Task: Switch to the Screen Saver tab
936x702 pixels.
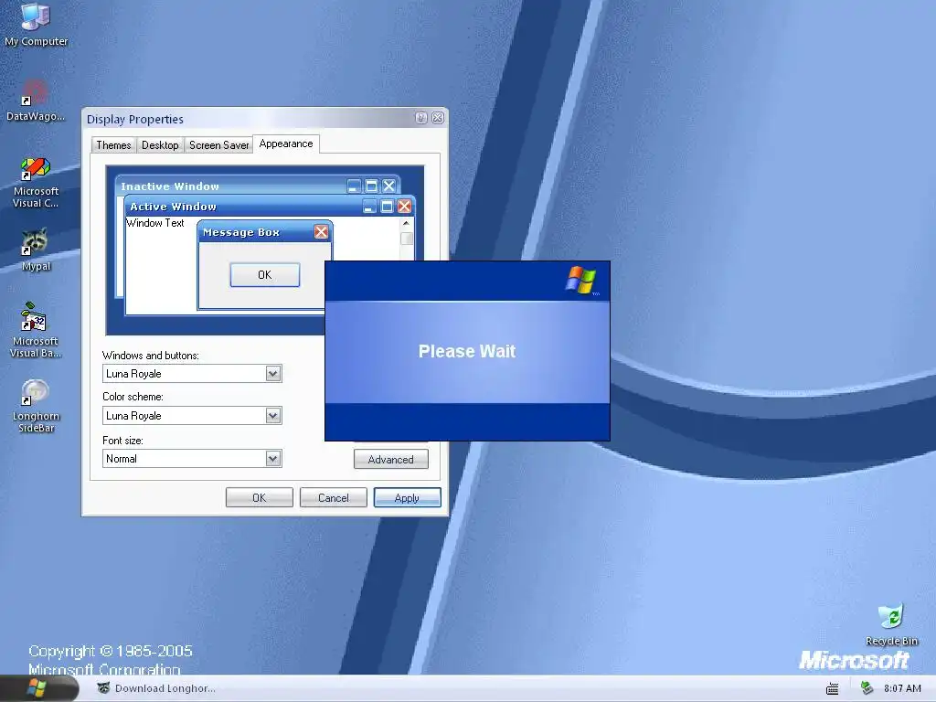Action: [218, 145]
